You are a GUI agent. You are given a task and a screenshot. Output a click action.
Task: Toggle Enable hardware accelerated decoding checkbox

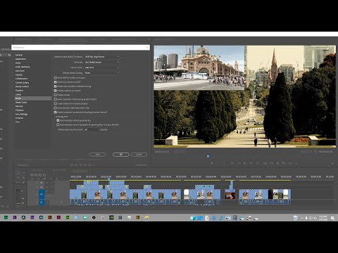pos(56,112)
